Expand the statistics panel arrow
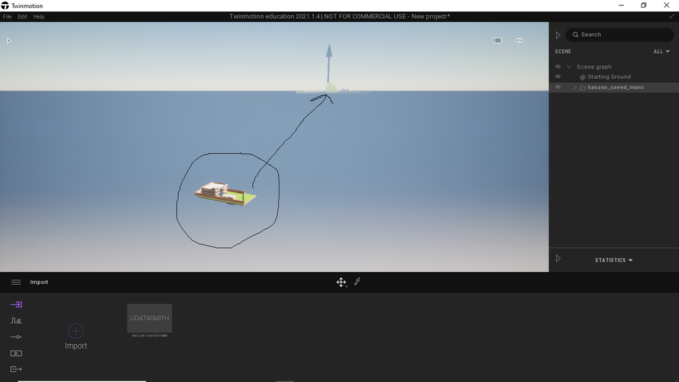The height and width of the screenshot is (382, 679). (x=558, y=258)
